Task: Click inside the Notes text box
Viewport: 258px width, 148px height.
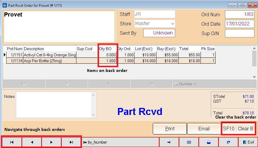Action: [x=54, y=105]
